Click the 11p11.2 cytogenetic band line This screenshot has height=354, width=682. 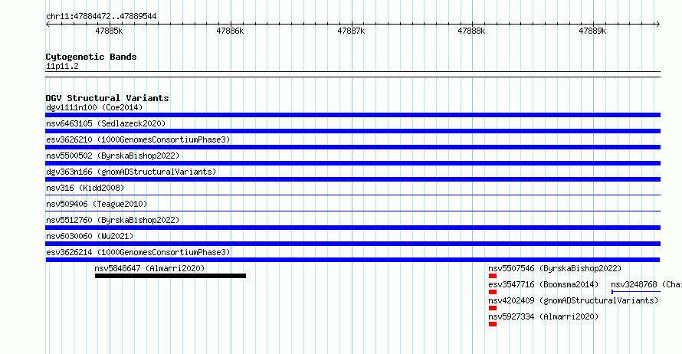(352, 74)
